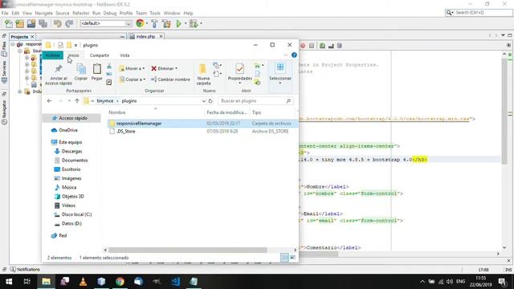Open the NetBeans Tools menu

coord(155,13)
